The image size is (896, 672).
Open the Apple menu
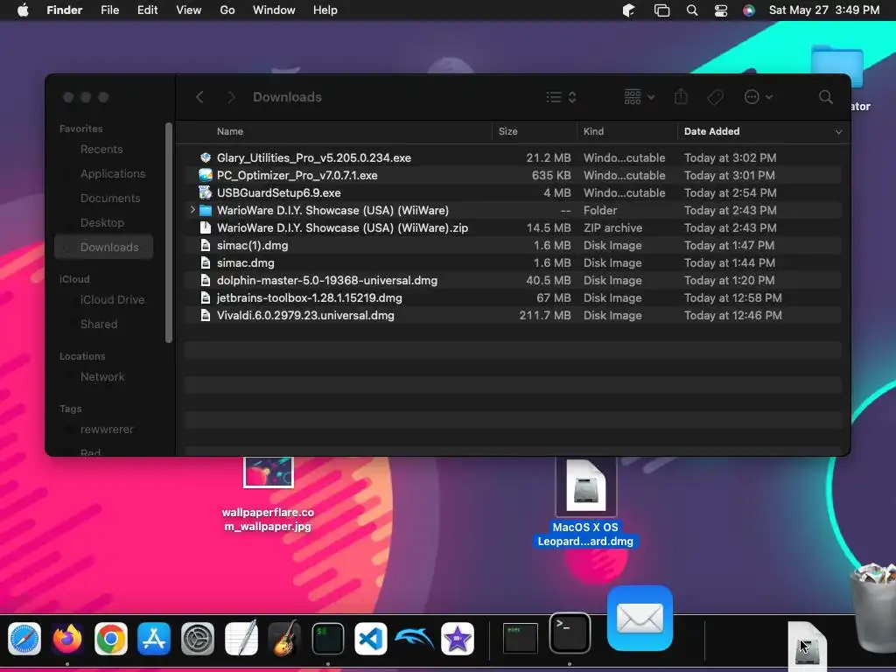(23, 10)
